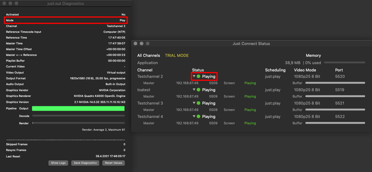Screen dimensions: 372x172
Task: Click Computer (NTP) reference timecode value
Action: click(x=114, y=32)
